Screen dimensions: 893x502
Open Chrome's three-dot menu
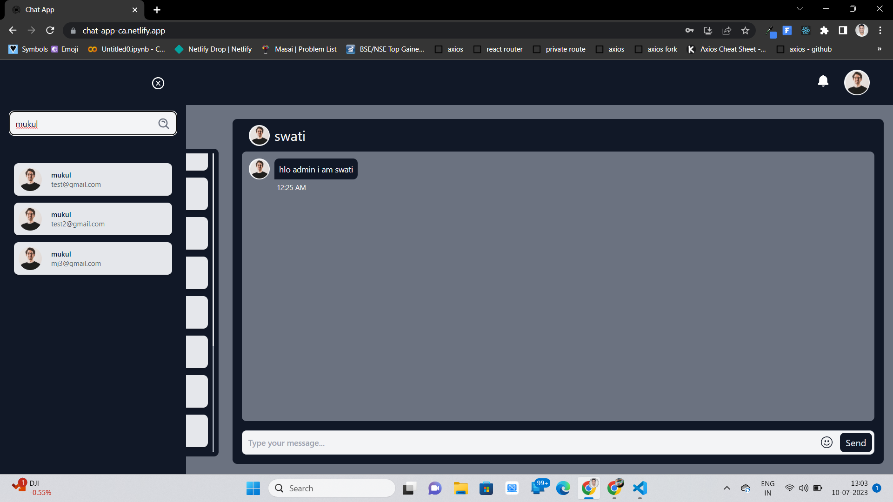(x=880, y=30)
